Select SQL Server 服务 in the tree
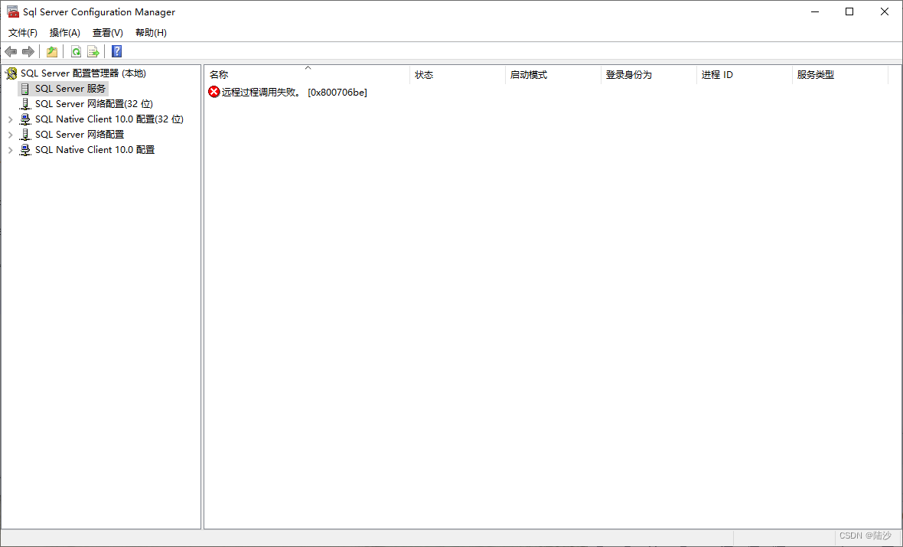Screen dimensions: 903x547 [x=70, y=89]
